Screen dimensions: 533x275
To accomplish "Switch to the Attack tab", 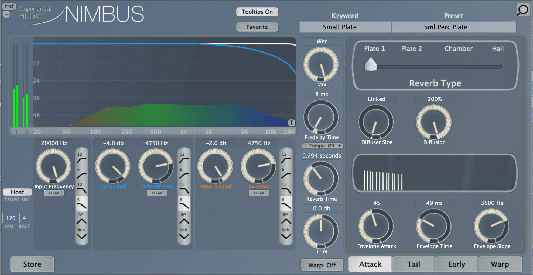I will pyautogui.click(x=370, y=264).
